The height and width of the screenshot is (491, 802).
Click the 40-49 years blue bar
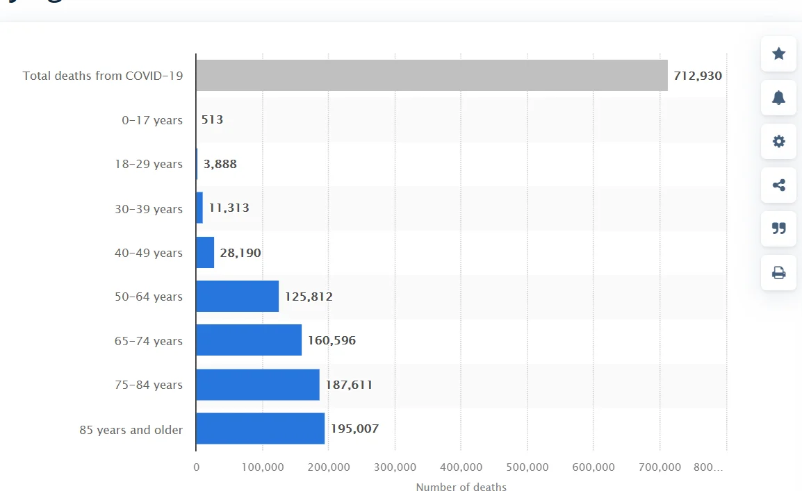(x=205, y=252)
